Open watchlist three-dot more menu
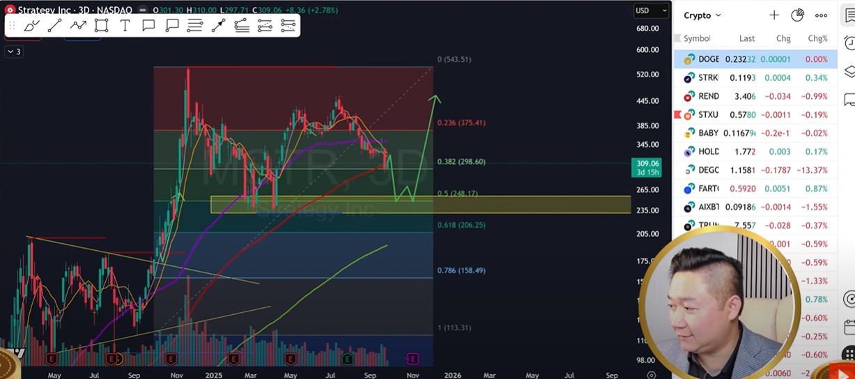This screenshot has height=379, width=855. point(822,15)
